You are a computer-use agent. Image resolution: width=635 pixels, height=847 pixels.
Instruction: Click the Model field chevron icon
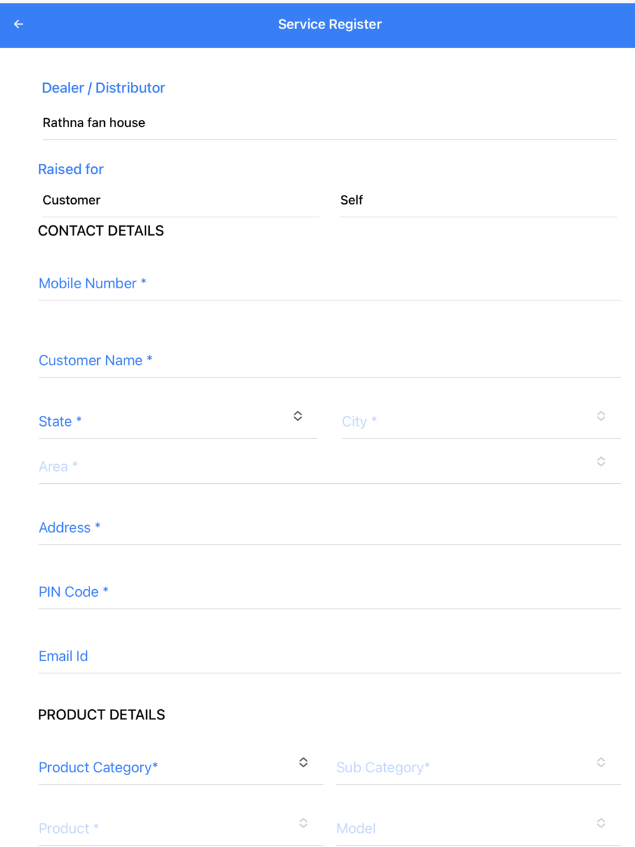[601, 824]
